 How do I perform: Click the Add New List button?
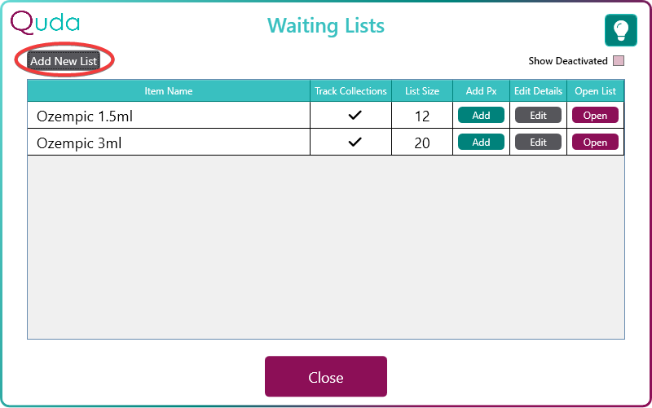(64, 61)
